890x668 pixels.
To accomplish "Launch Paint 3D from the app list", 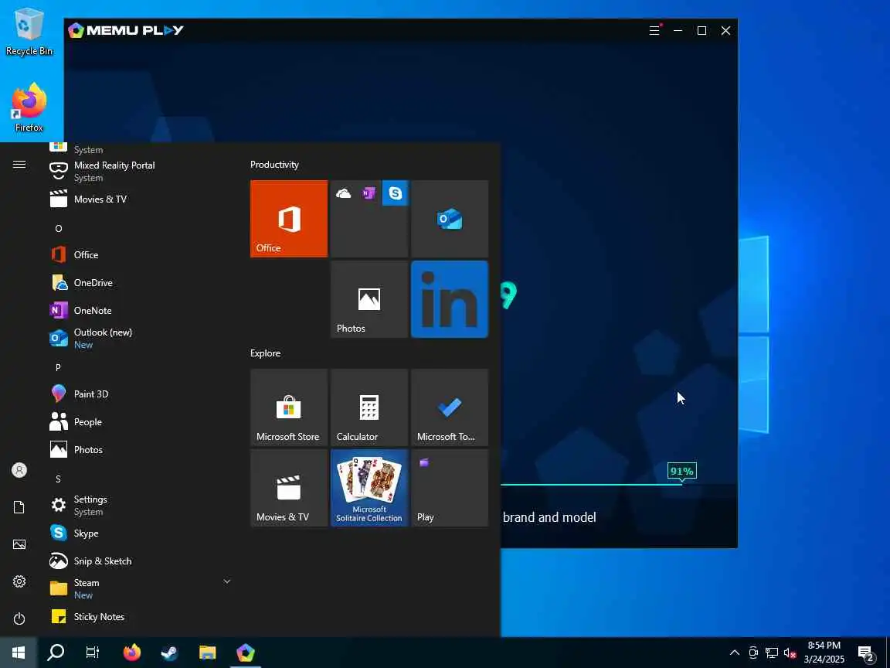I will [x=139, y=394].
